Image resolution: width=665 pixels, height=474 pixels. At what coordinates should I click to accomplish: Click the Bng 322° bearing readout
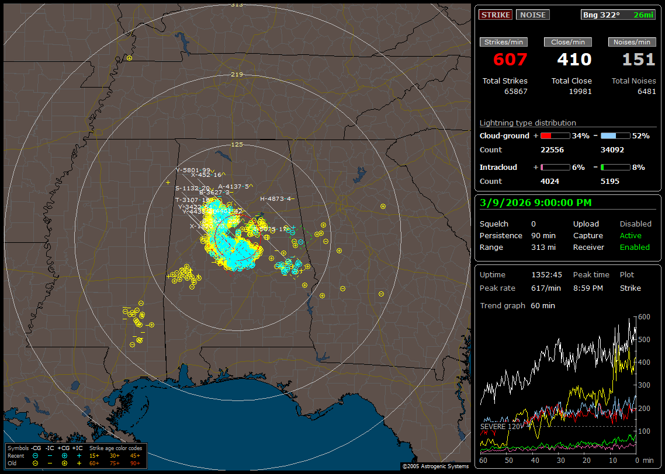point(601,15)
